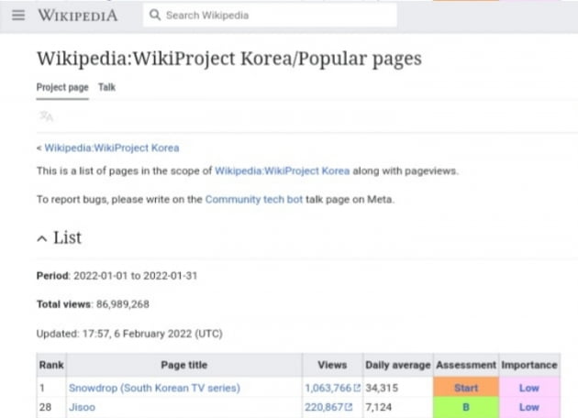Open WikiProject Korea link in description sentence
578x418 pixels.
click(x=282, y=170)
